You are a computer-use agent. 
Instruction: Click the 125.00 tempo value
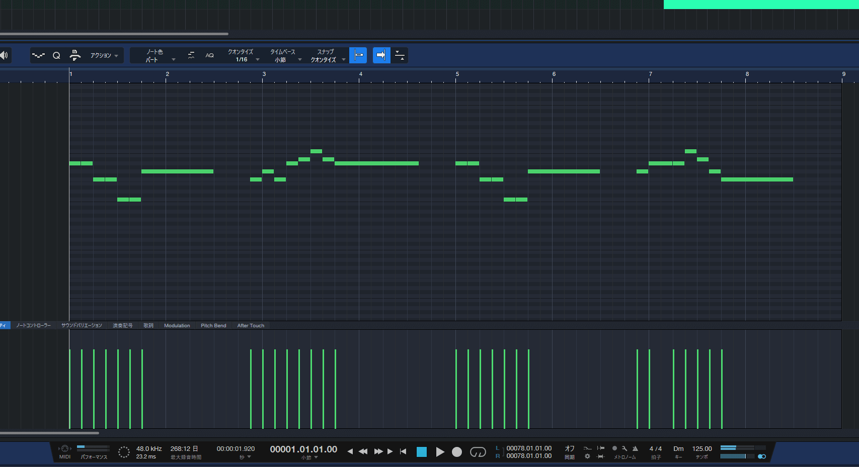702,449
